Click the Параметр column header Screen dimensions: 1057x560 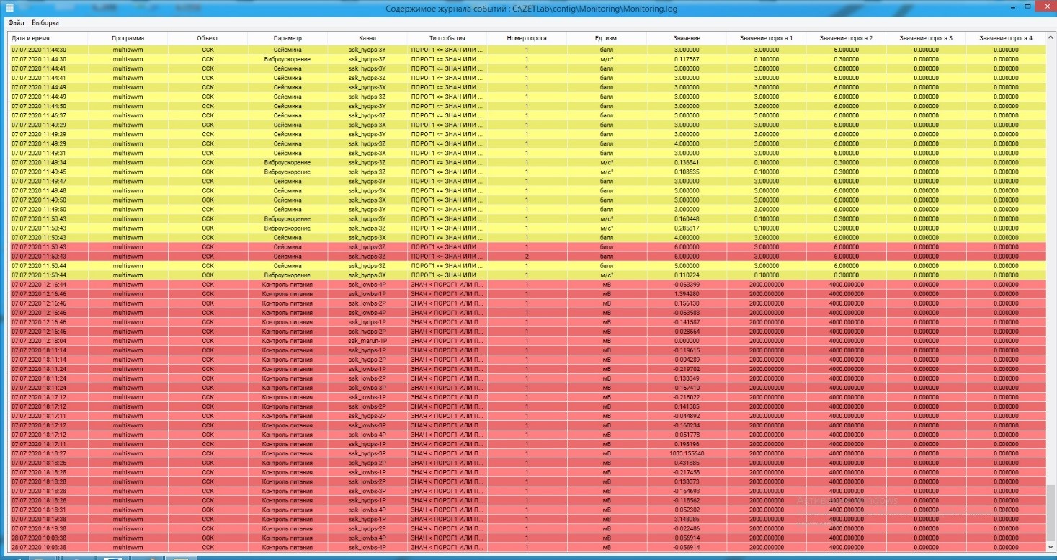point(287,37)
